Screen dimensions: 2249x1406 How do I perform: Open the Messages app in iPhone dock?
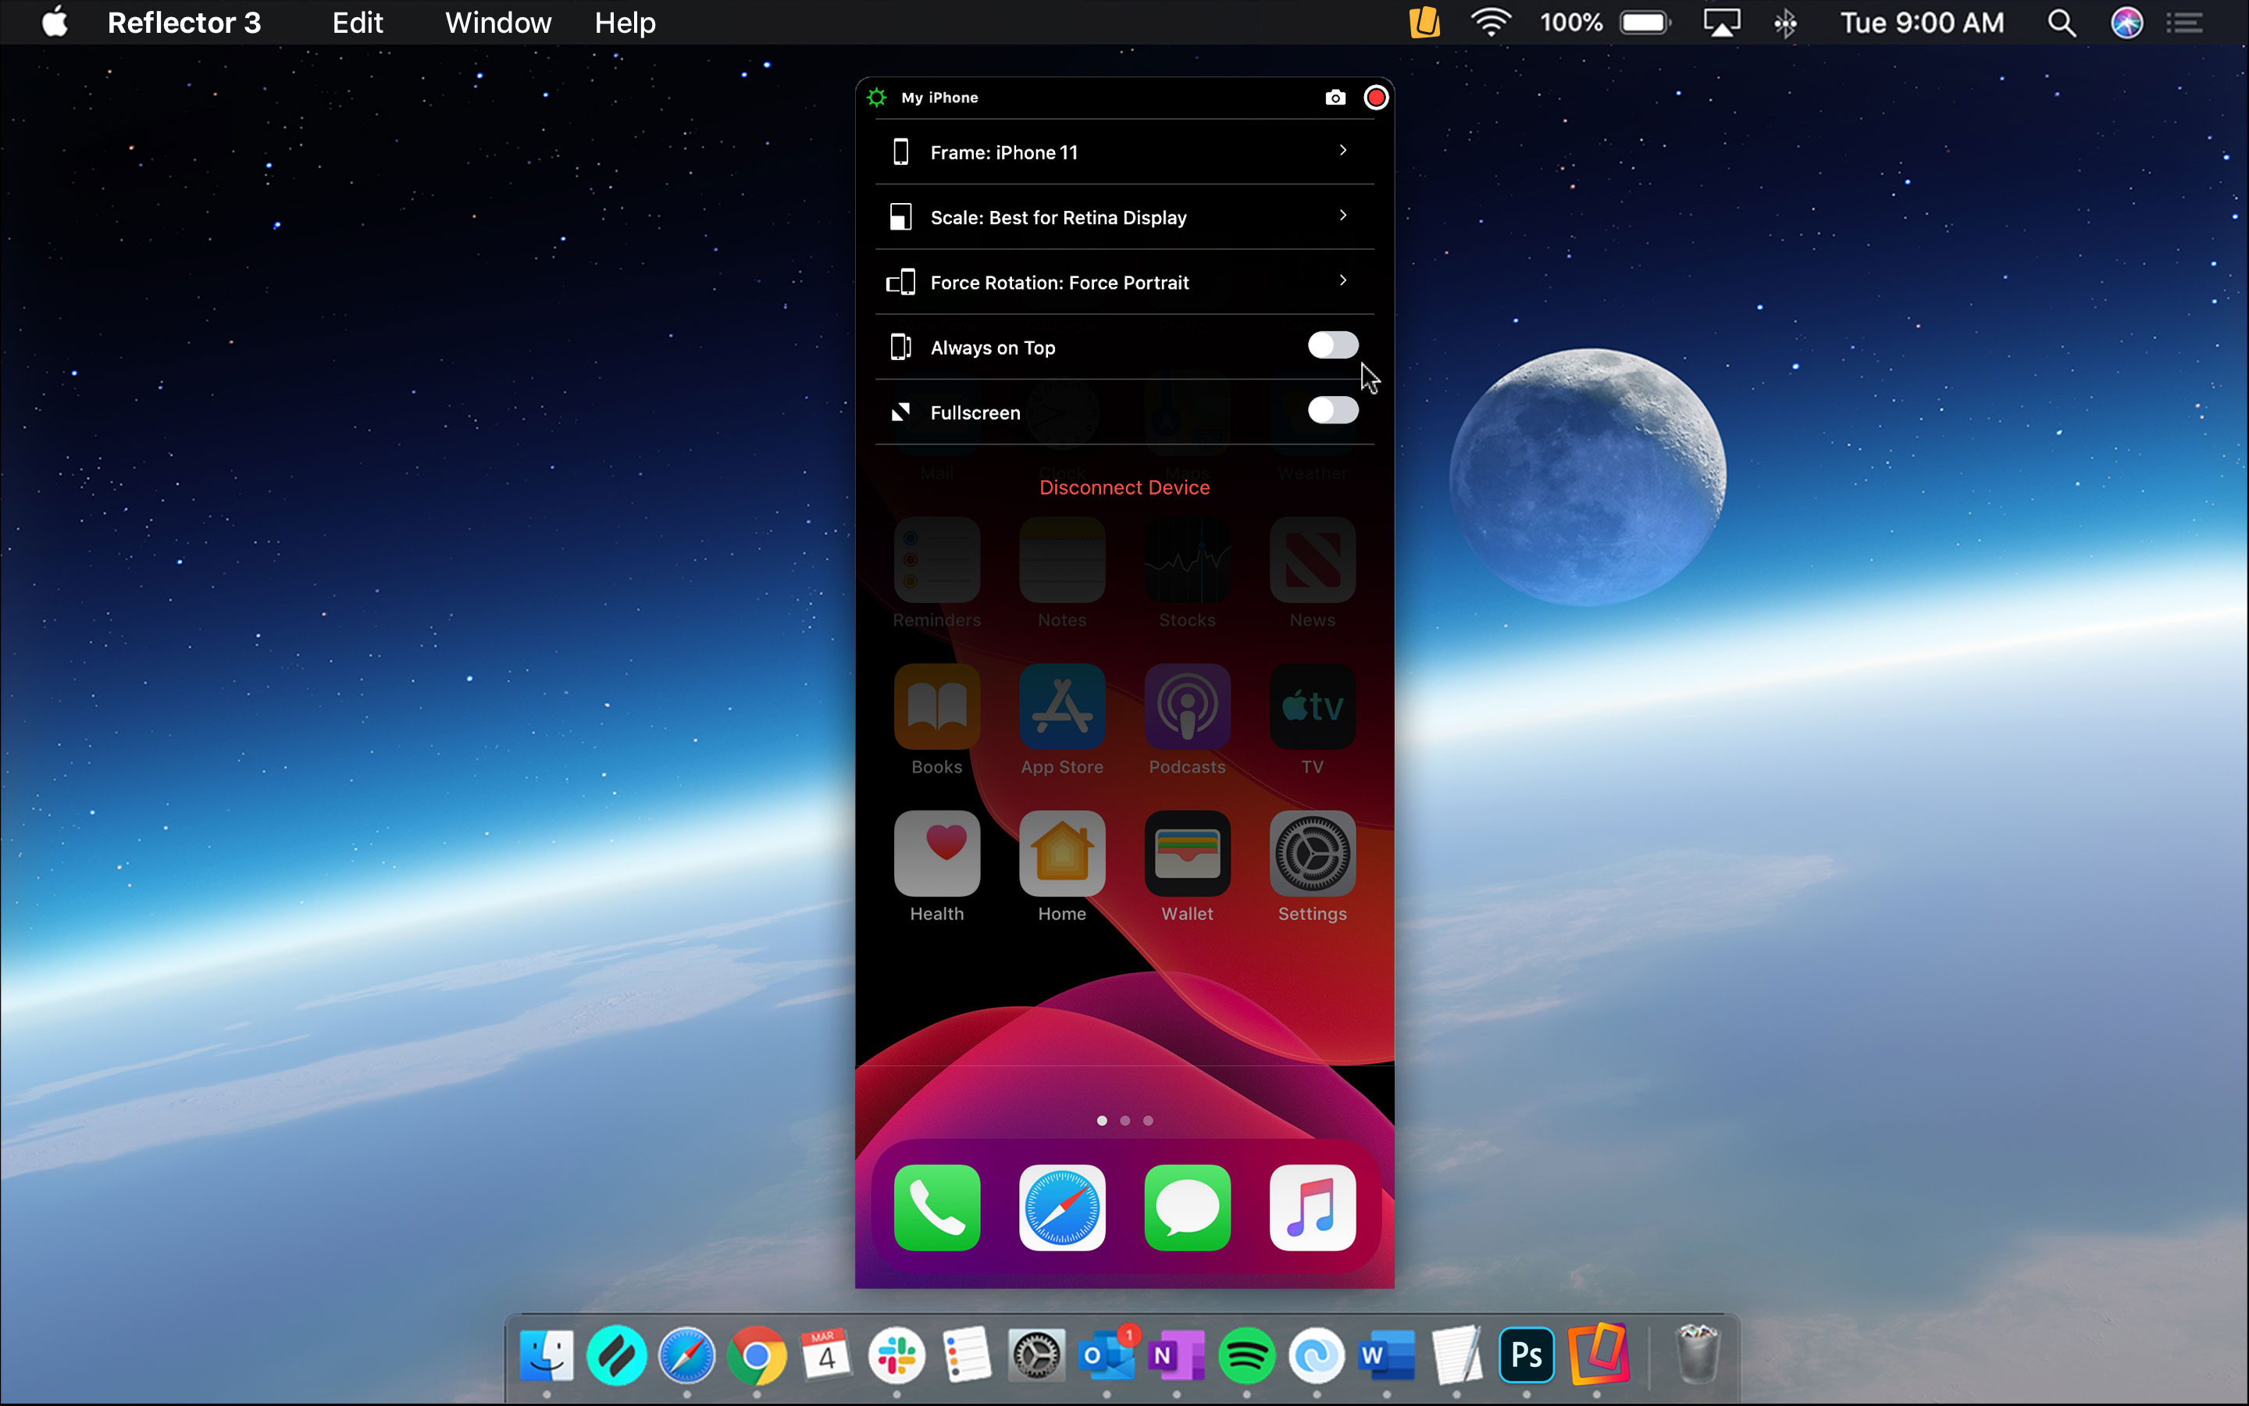[1187, 1207]
